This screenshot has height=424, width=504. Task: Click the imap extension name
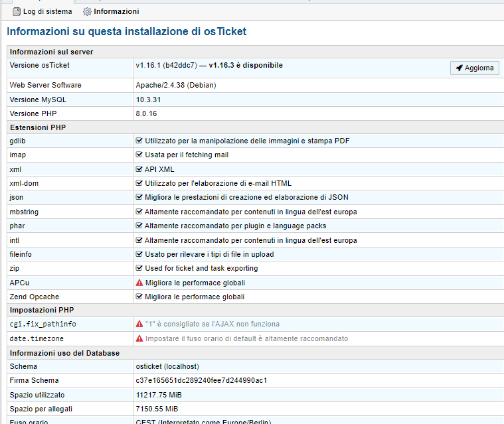(18, 155)
